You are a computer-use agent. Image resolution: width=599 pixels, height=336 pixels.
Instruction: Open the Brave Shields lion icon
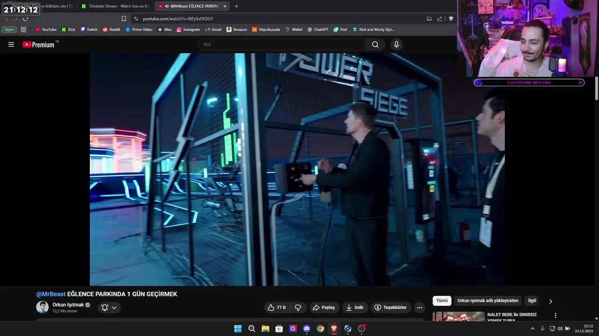(x=451, y=19)
